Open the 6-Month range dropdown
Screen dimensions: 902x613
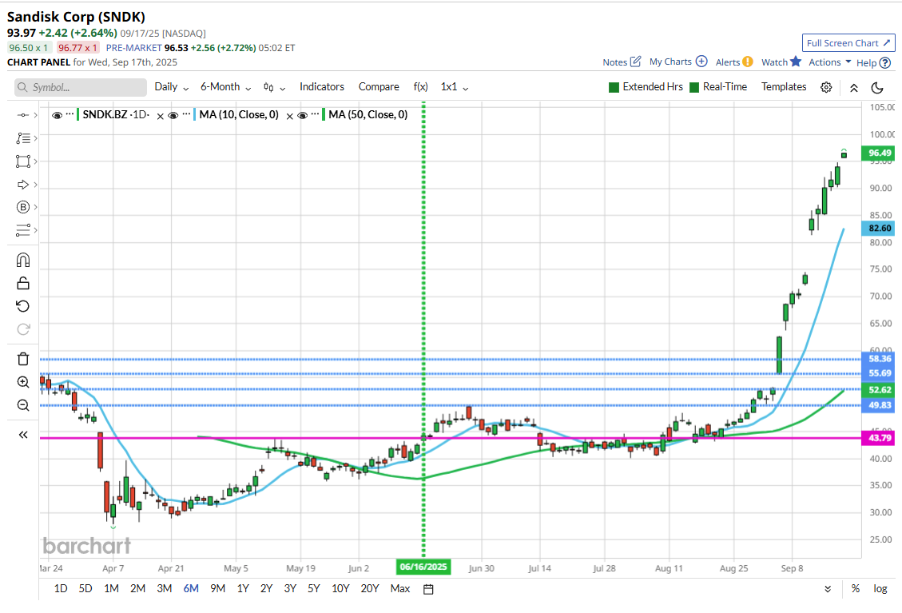click(x=225, y=86)
